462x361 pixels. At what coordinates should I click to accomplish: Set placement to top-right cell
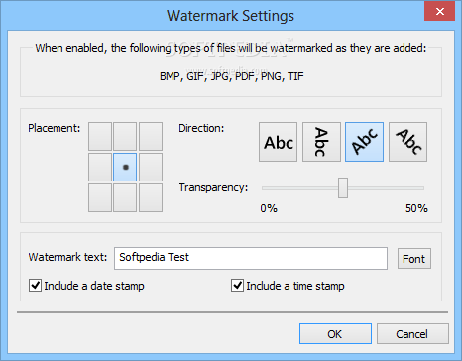[x=151, y=136]
